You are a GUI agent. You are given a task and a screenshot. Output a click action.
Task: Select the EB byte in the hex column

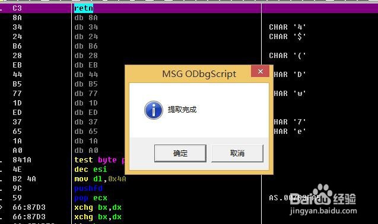click(x=17, y=65)
